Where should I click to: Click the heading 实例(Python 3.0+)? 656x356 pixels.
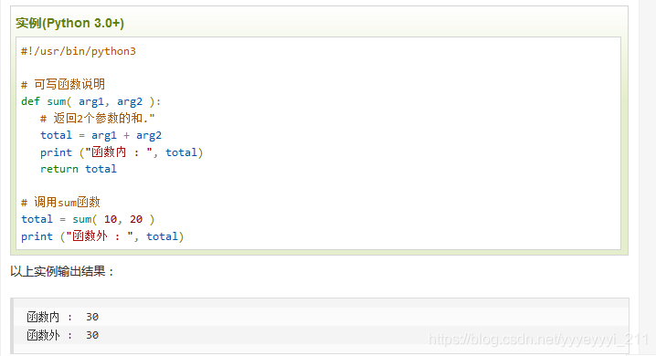point(69,23)
